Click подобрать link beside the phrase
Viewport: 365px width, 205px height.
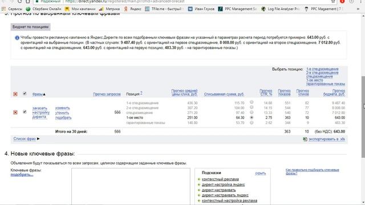click(63, 118)
